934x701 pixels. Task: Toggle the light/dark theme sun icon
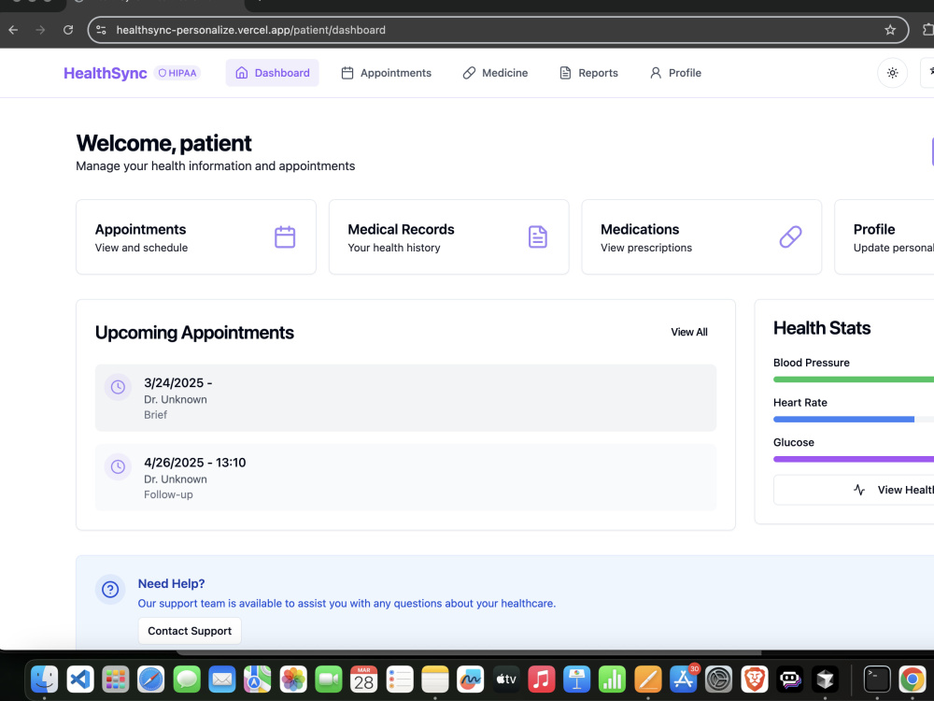[x=892, y=73]
